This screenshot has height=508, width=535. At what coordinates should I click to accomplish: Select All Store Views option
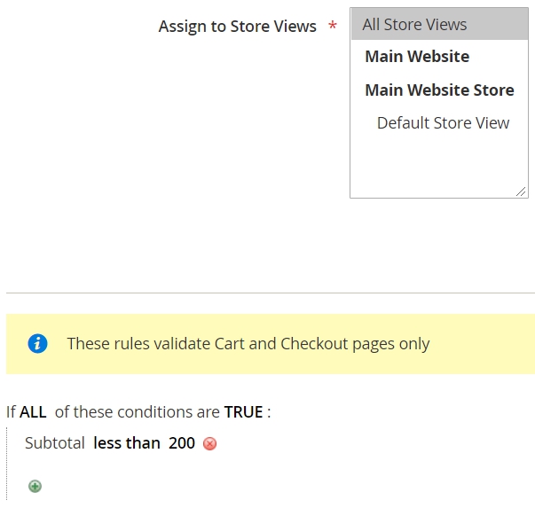pos(439,25)
